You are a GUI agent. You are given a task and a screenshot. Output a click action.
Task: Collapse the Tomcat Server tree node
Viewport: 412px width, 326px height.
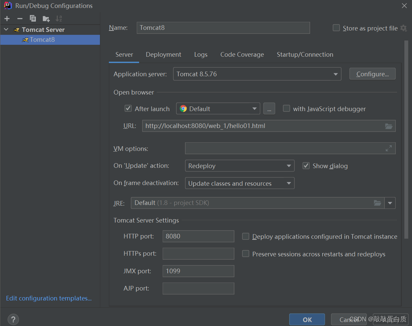pyautogui.click(x=6, y=30)
